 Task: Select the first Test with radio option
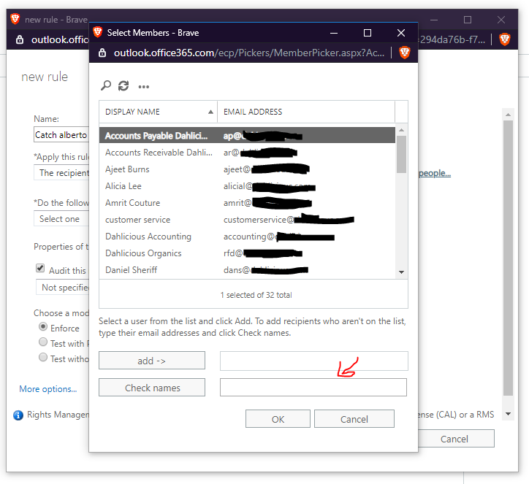point(43,342)
